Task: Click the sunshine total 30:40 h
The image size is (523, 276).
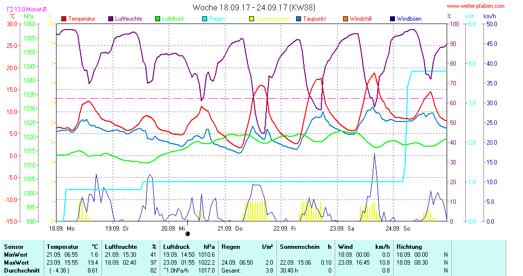Action: [289, 271]
